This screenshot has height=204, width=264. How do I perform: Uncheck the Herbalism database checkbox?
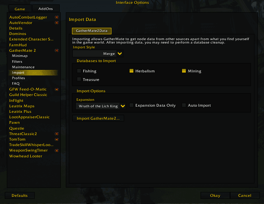click(x=132, y=71)
